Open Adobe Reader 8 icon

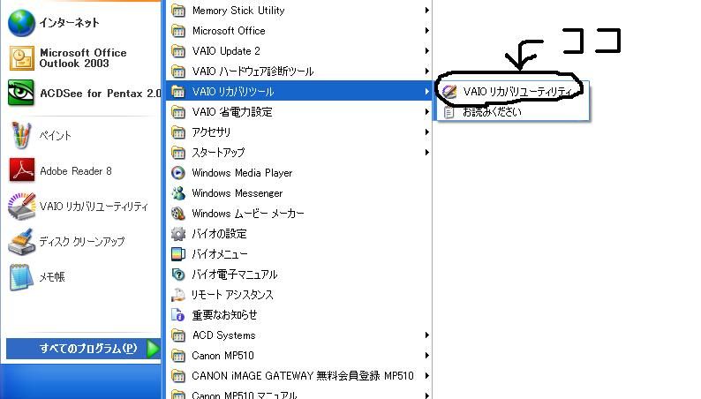point(21,170)
